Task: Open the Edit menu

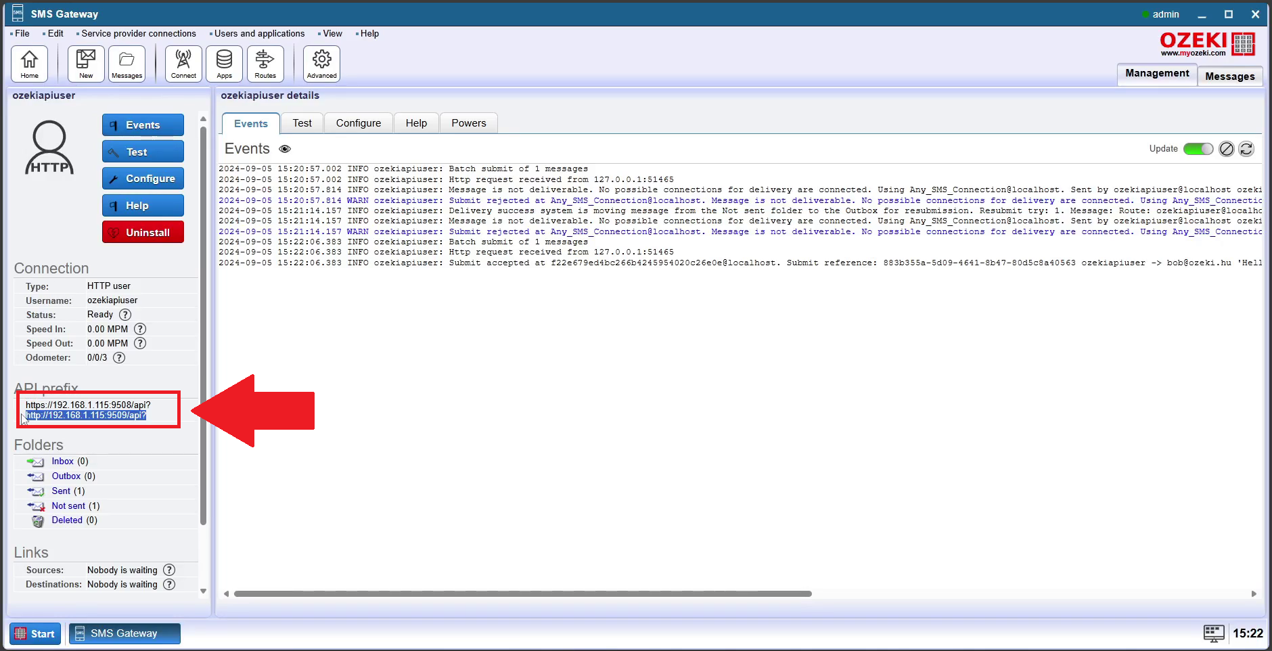Action: pyautogui.click(x=55, y=33)
